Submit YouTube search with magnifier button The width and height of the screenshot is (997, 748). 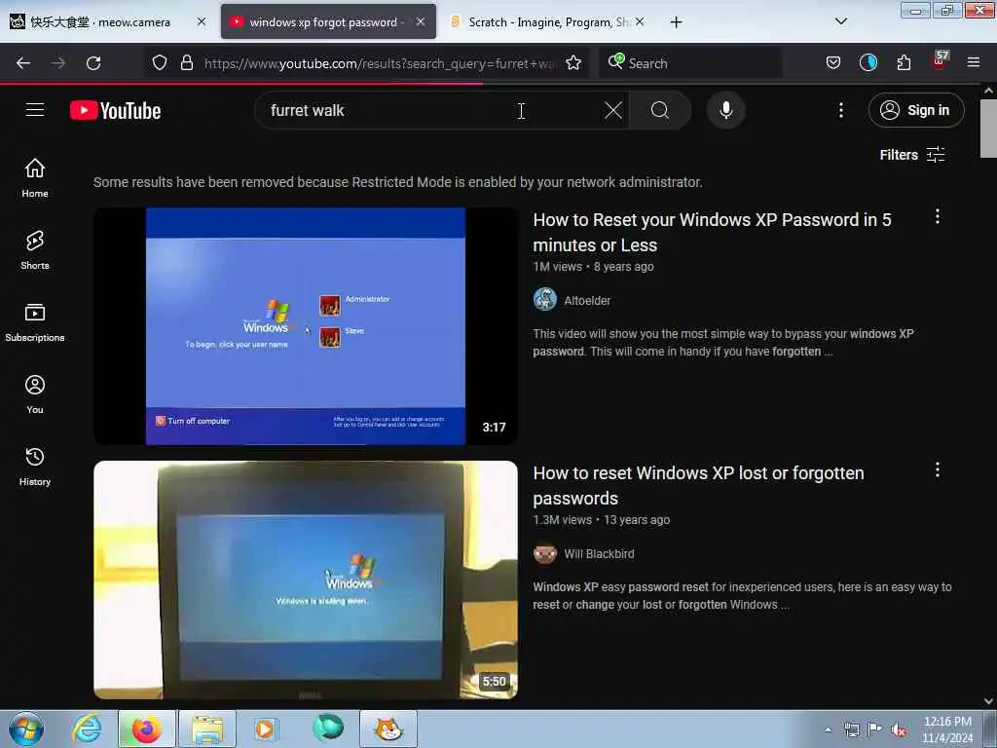coord(660,111)
